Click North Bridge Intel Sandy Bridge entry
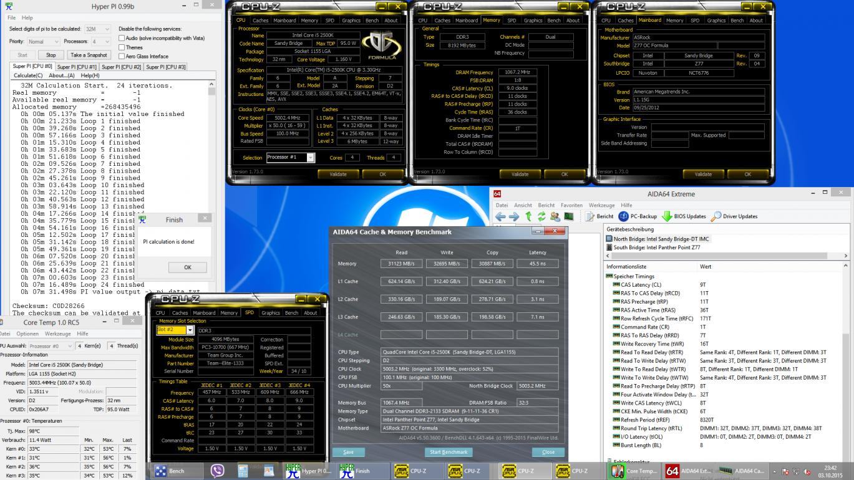The image size is (854, 480). click(657, 239)
